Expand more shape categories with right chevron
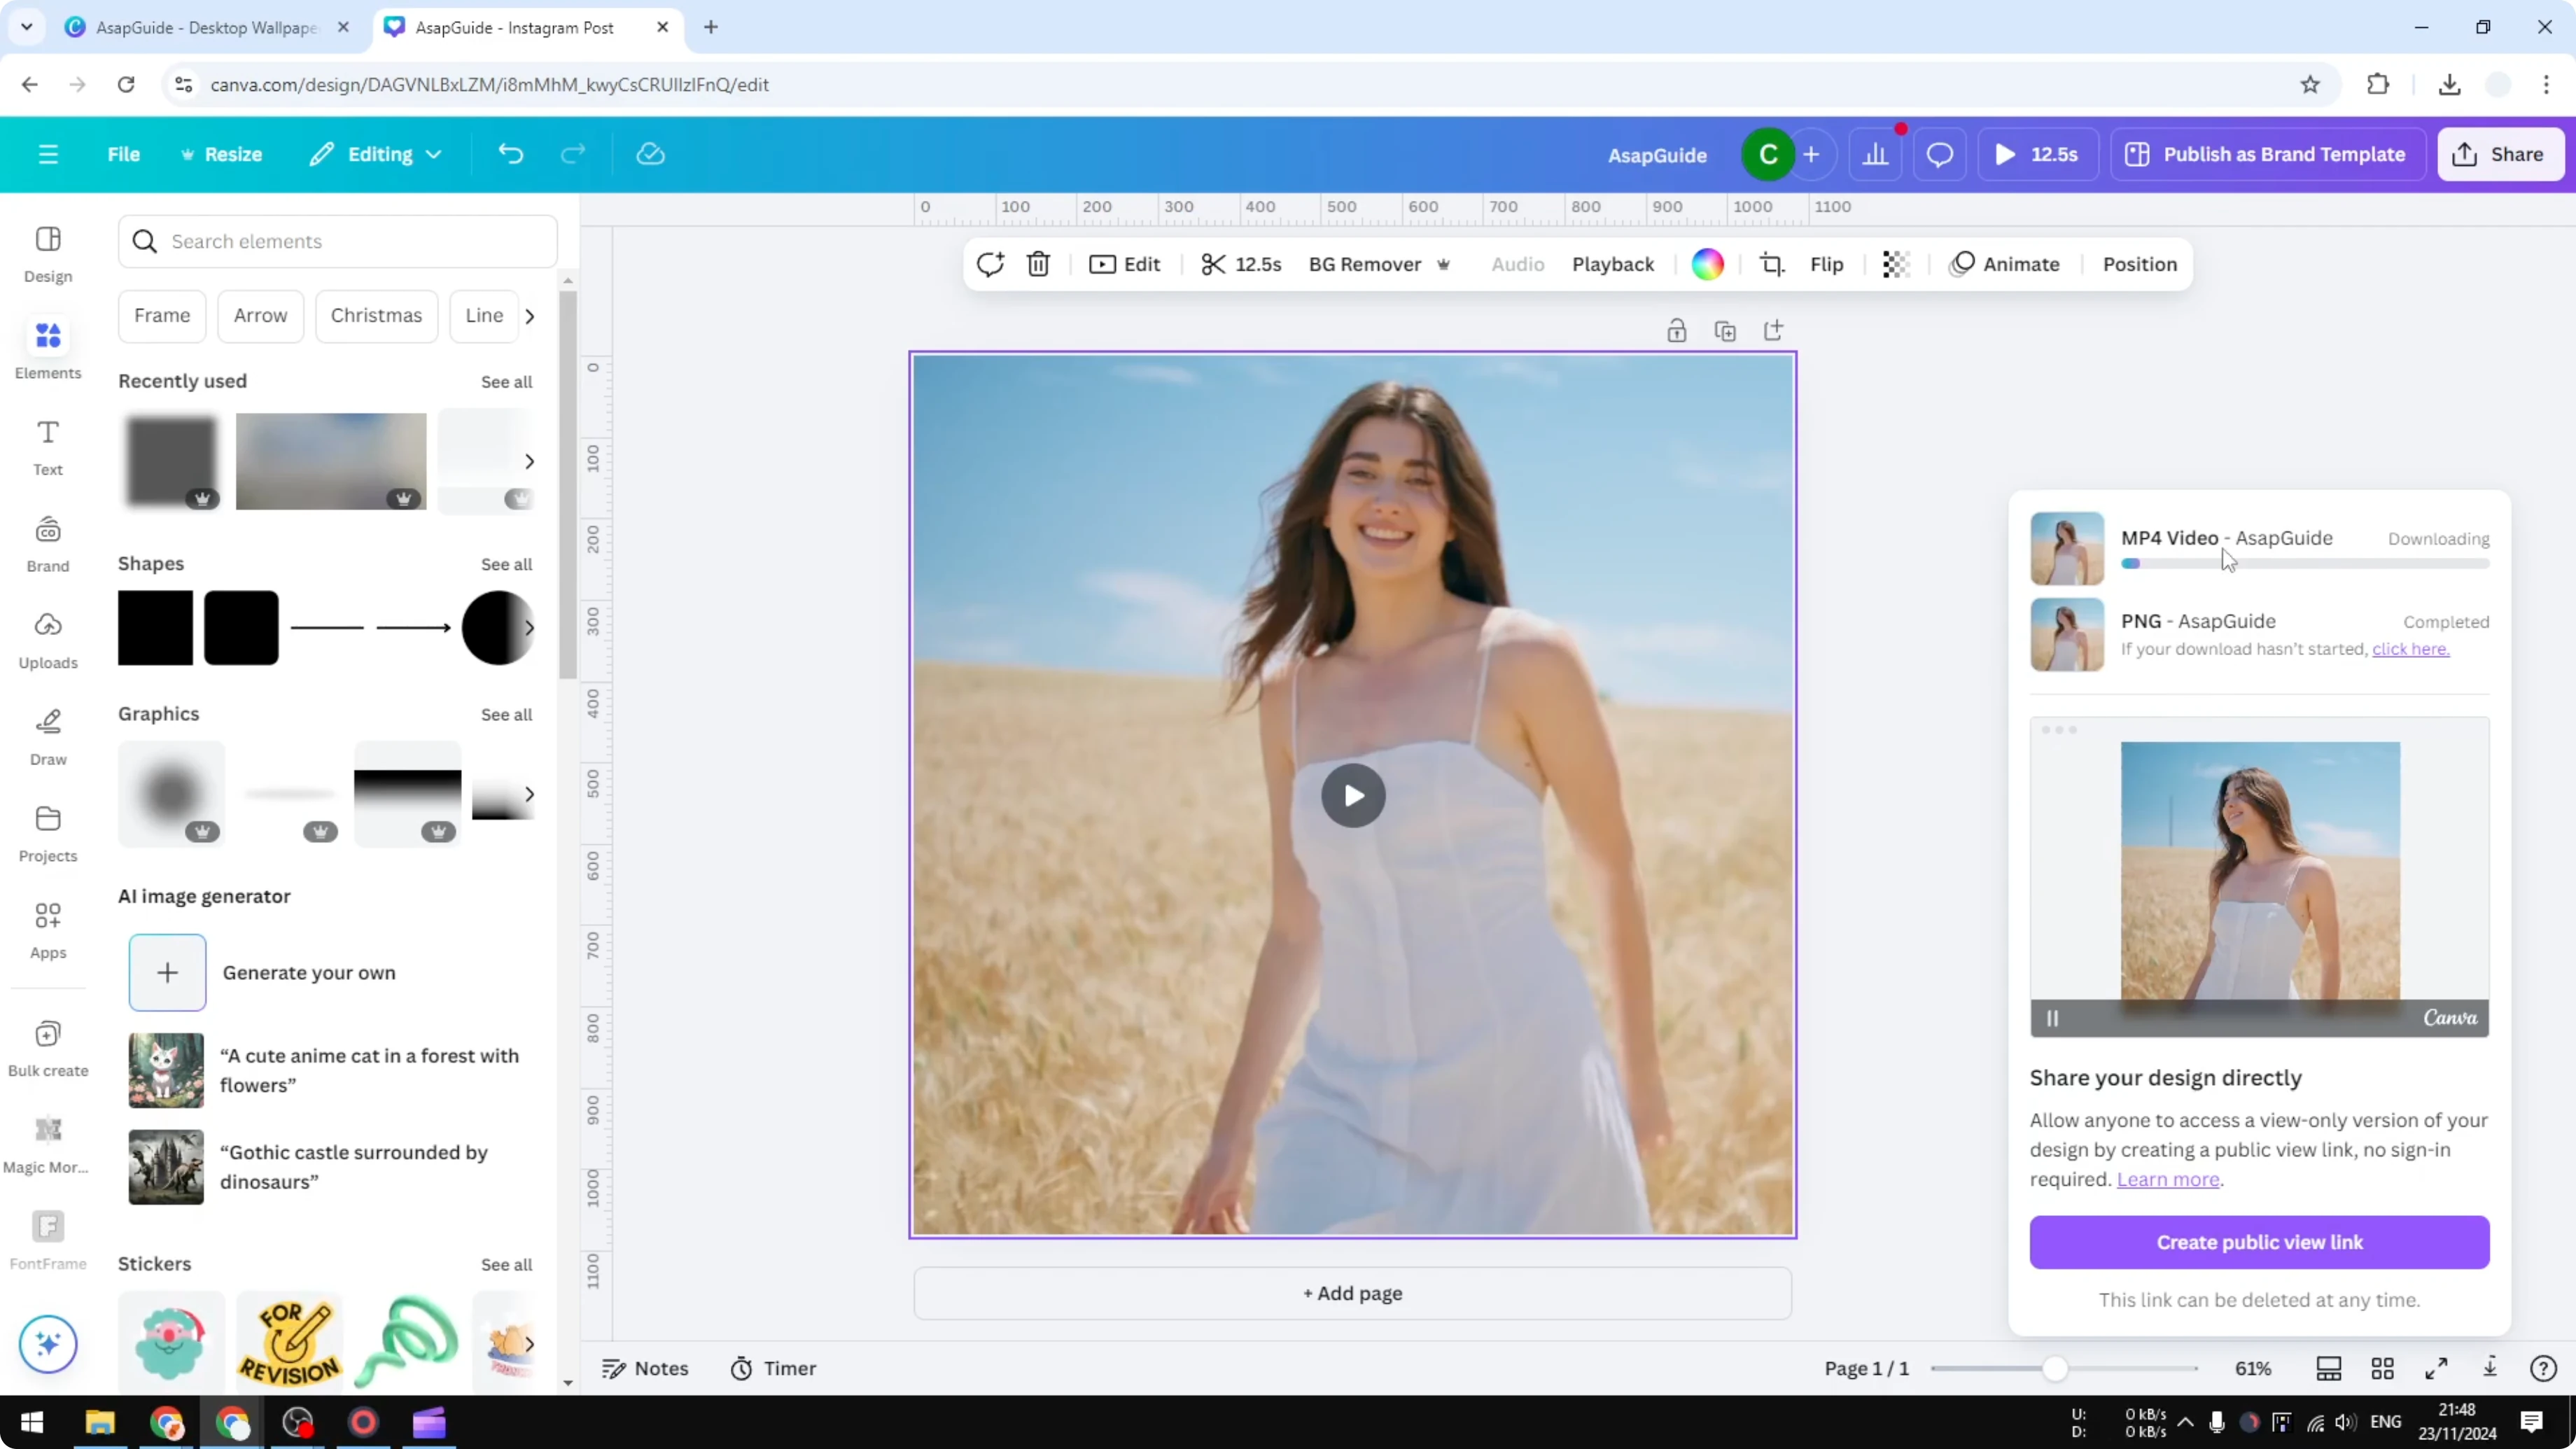2576x1449 pixels. tap(530, 628)
